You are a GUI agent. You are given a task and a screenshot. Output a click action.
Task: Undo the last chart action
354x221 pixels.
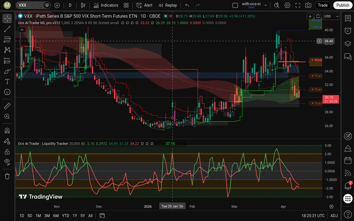pyautogui.click(x=187, y=5)
